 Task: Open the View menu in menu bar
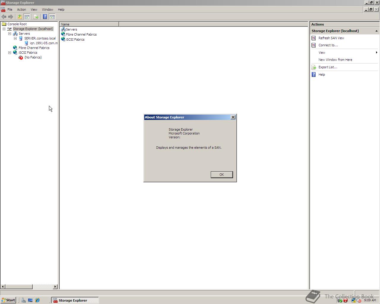(x=34, y=9)
